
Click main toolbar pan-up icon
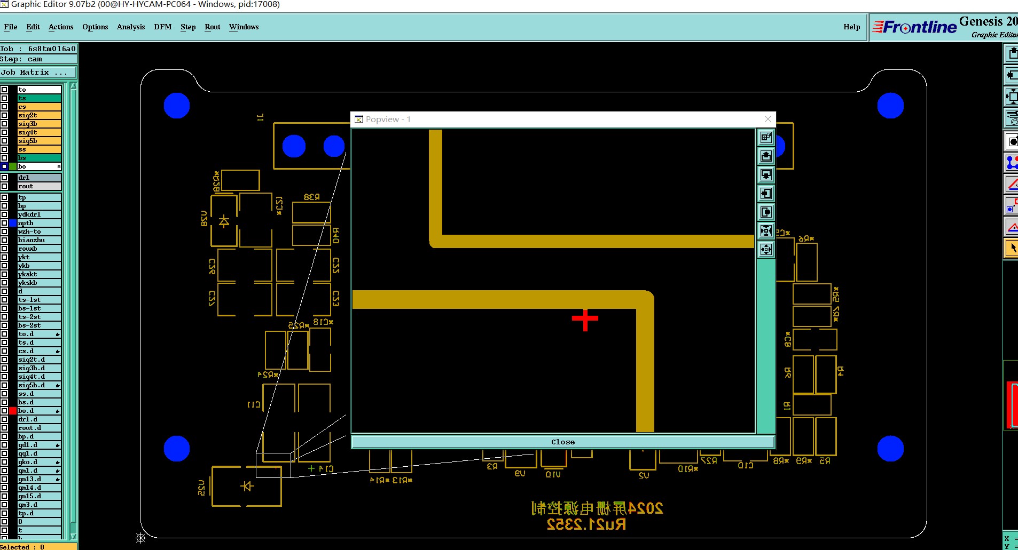click(x=1012, y=53)
